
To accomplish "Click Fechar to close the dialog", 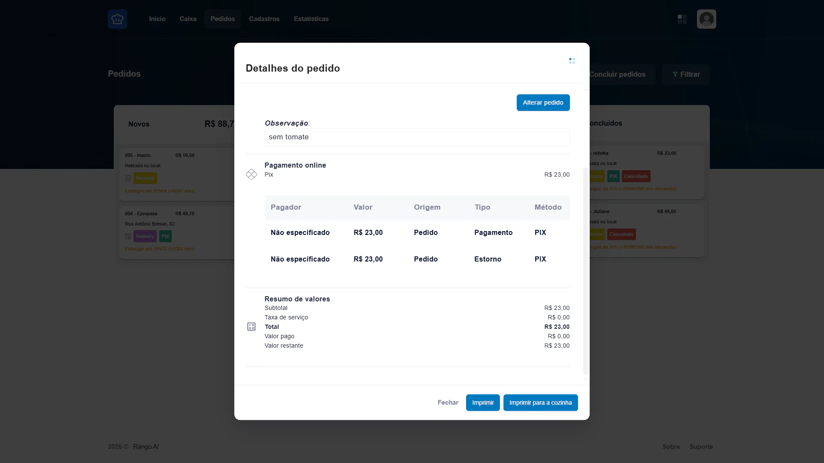I will [x=448, y=403].
